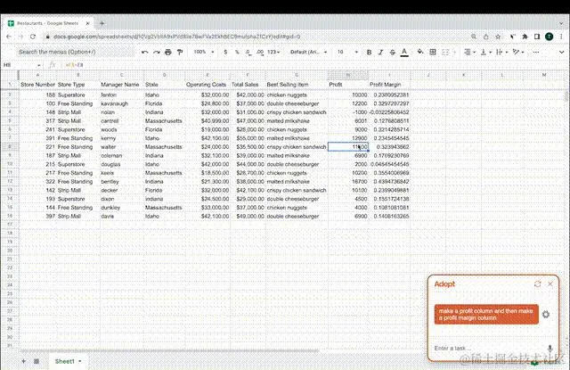This screenshot has width=570, height=370.
Task: Open the Adept settings gear
Action: [x=546, y=315]
